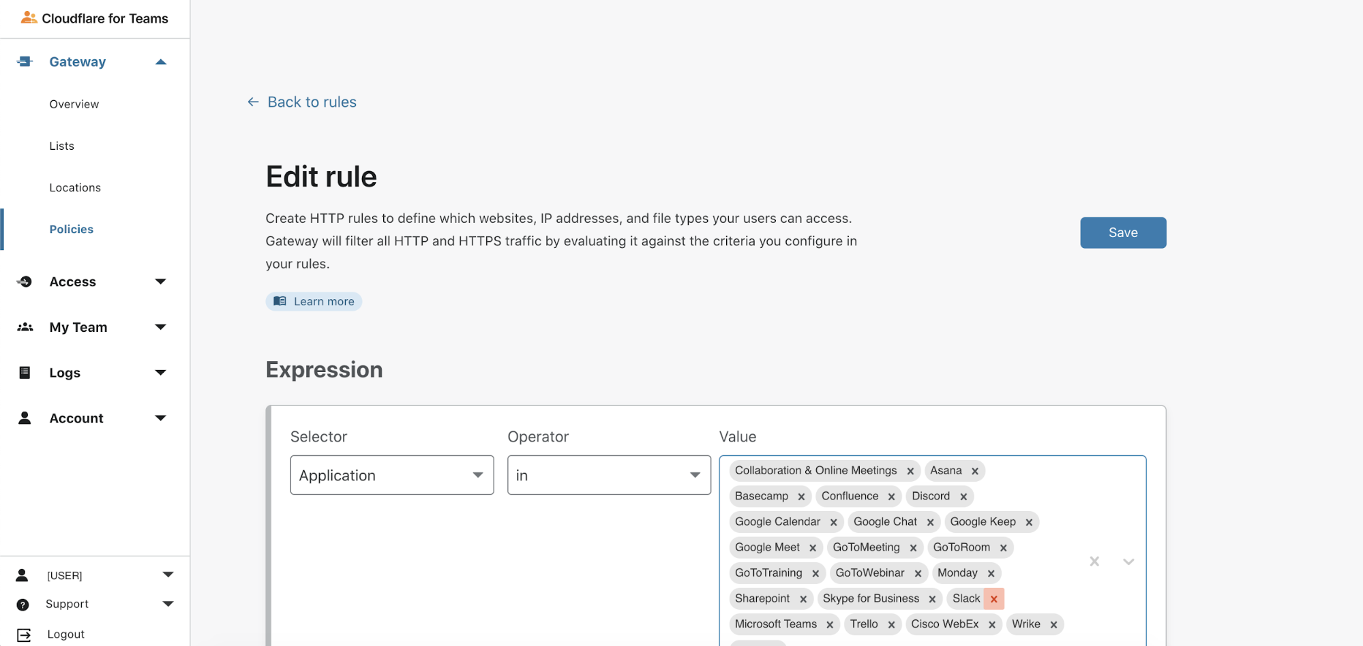Image resolution: width=1363 pixels, height=646 pixels.
Task: Remove the Google Meet tag
Action: click(x=813, y=548)
